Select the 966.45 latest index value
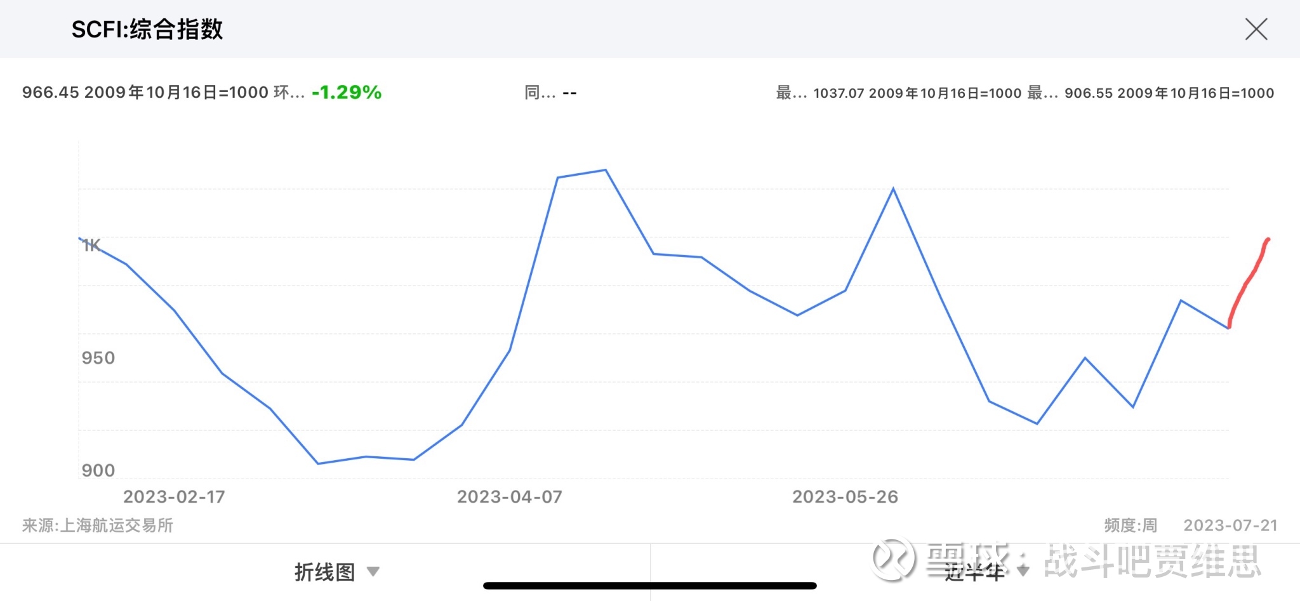 point(51,93)
